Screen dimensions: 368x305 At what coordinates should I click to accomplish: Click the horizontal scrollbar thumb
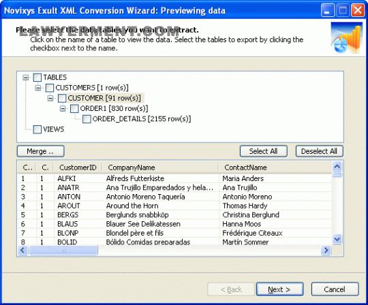point(63,251)
